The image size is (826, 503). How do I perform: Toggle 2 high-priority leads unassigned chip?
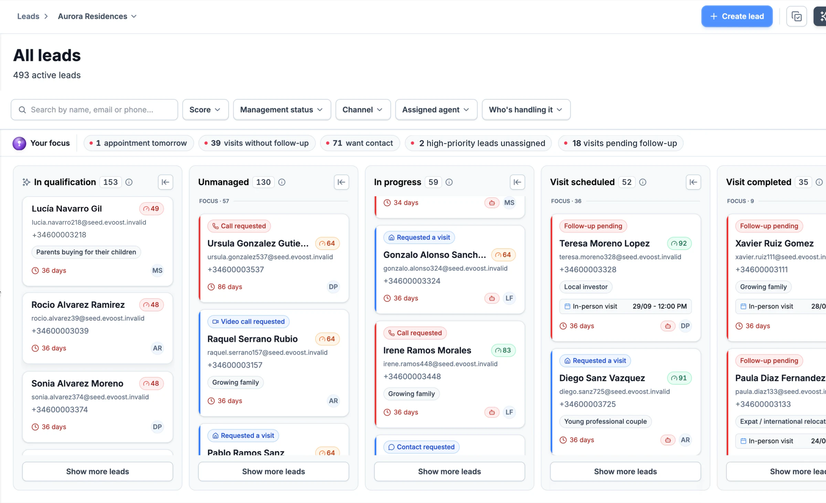point(478,143)
